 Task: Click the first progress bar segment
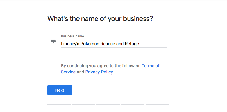point(59,104)
